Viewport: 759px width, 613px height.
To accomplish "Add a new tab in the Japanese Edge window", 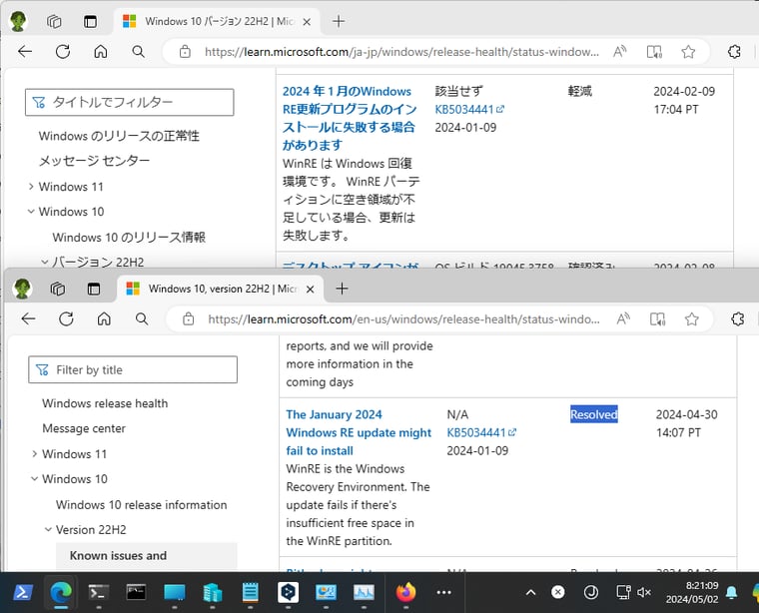I will (x=339, y=21).
